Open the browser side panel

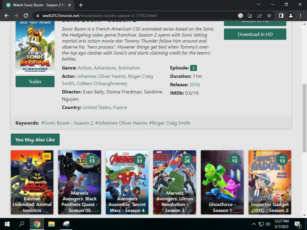click(281, 16)
